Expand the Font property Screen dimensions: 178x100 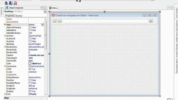click(5, 94)
